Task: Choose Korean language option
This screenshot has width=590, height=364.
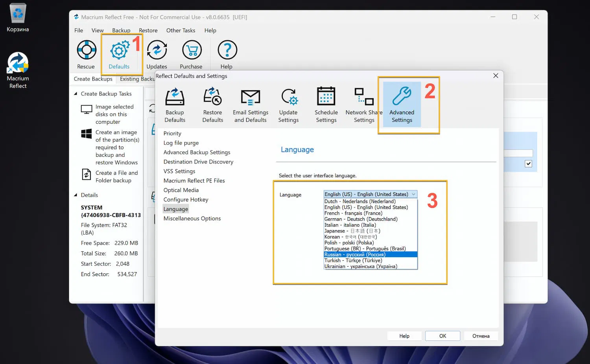Action: pyautogui.click(x=370, y=237)
